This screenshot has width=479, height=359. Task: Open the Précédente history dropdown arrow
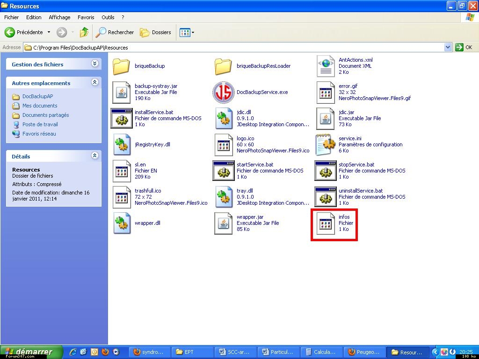[x=49, y=32]
